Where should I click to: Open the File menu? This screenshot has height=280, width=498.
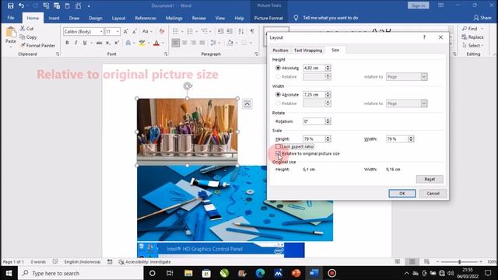[11, 18]
